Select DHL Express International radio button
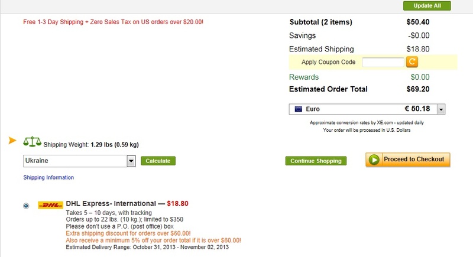The width and height of the screenshot is (473, 257). click(x=26, y=206)
